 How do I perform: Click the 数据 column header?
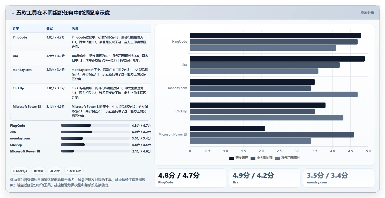pyautogui.click(x=49, y=29)
